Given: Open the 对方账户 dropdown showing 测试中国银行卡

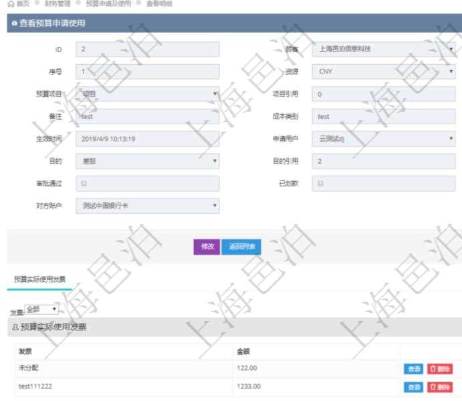Looking at the screenshot, I should tap(147, 206).
